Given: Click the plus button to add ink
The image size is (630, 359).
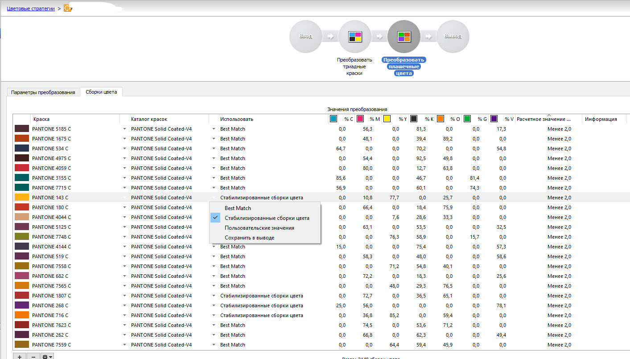Looking at the screenshot, I should (20, 356).
